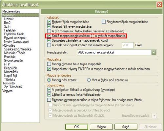164x131 pixels.
Task: Open the 'Fájlablak fülek' settings page
Action: point(14,34)
